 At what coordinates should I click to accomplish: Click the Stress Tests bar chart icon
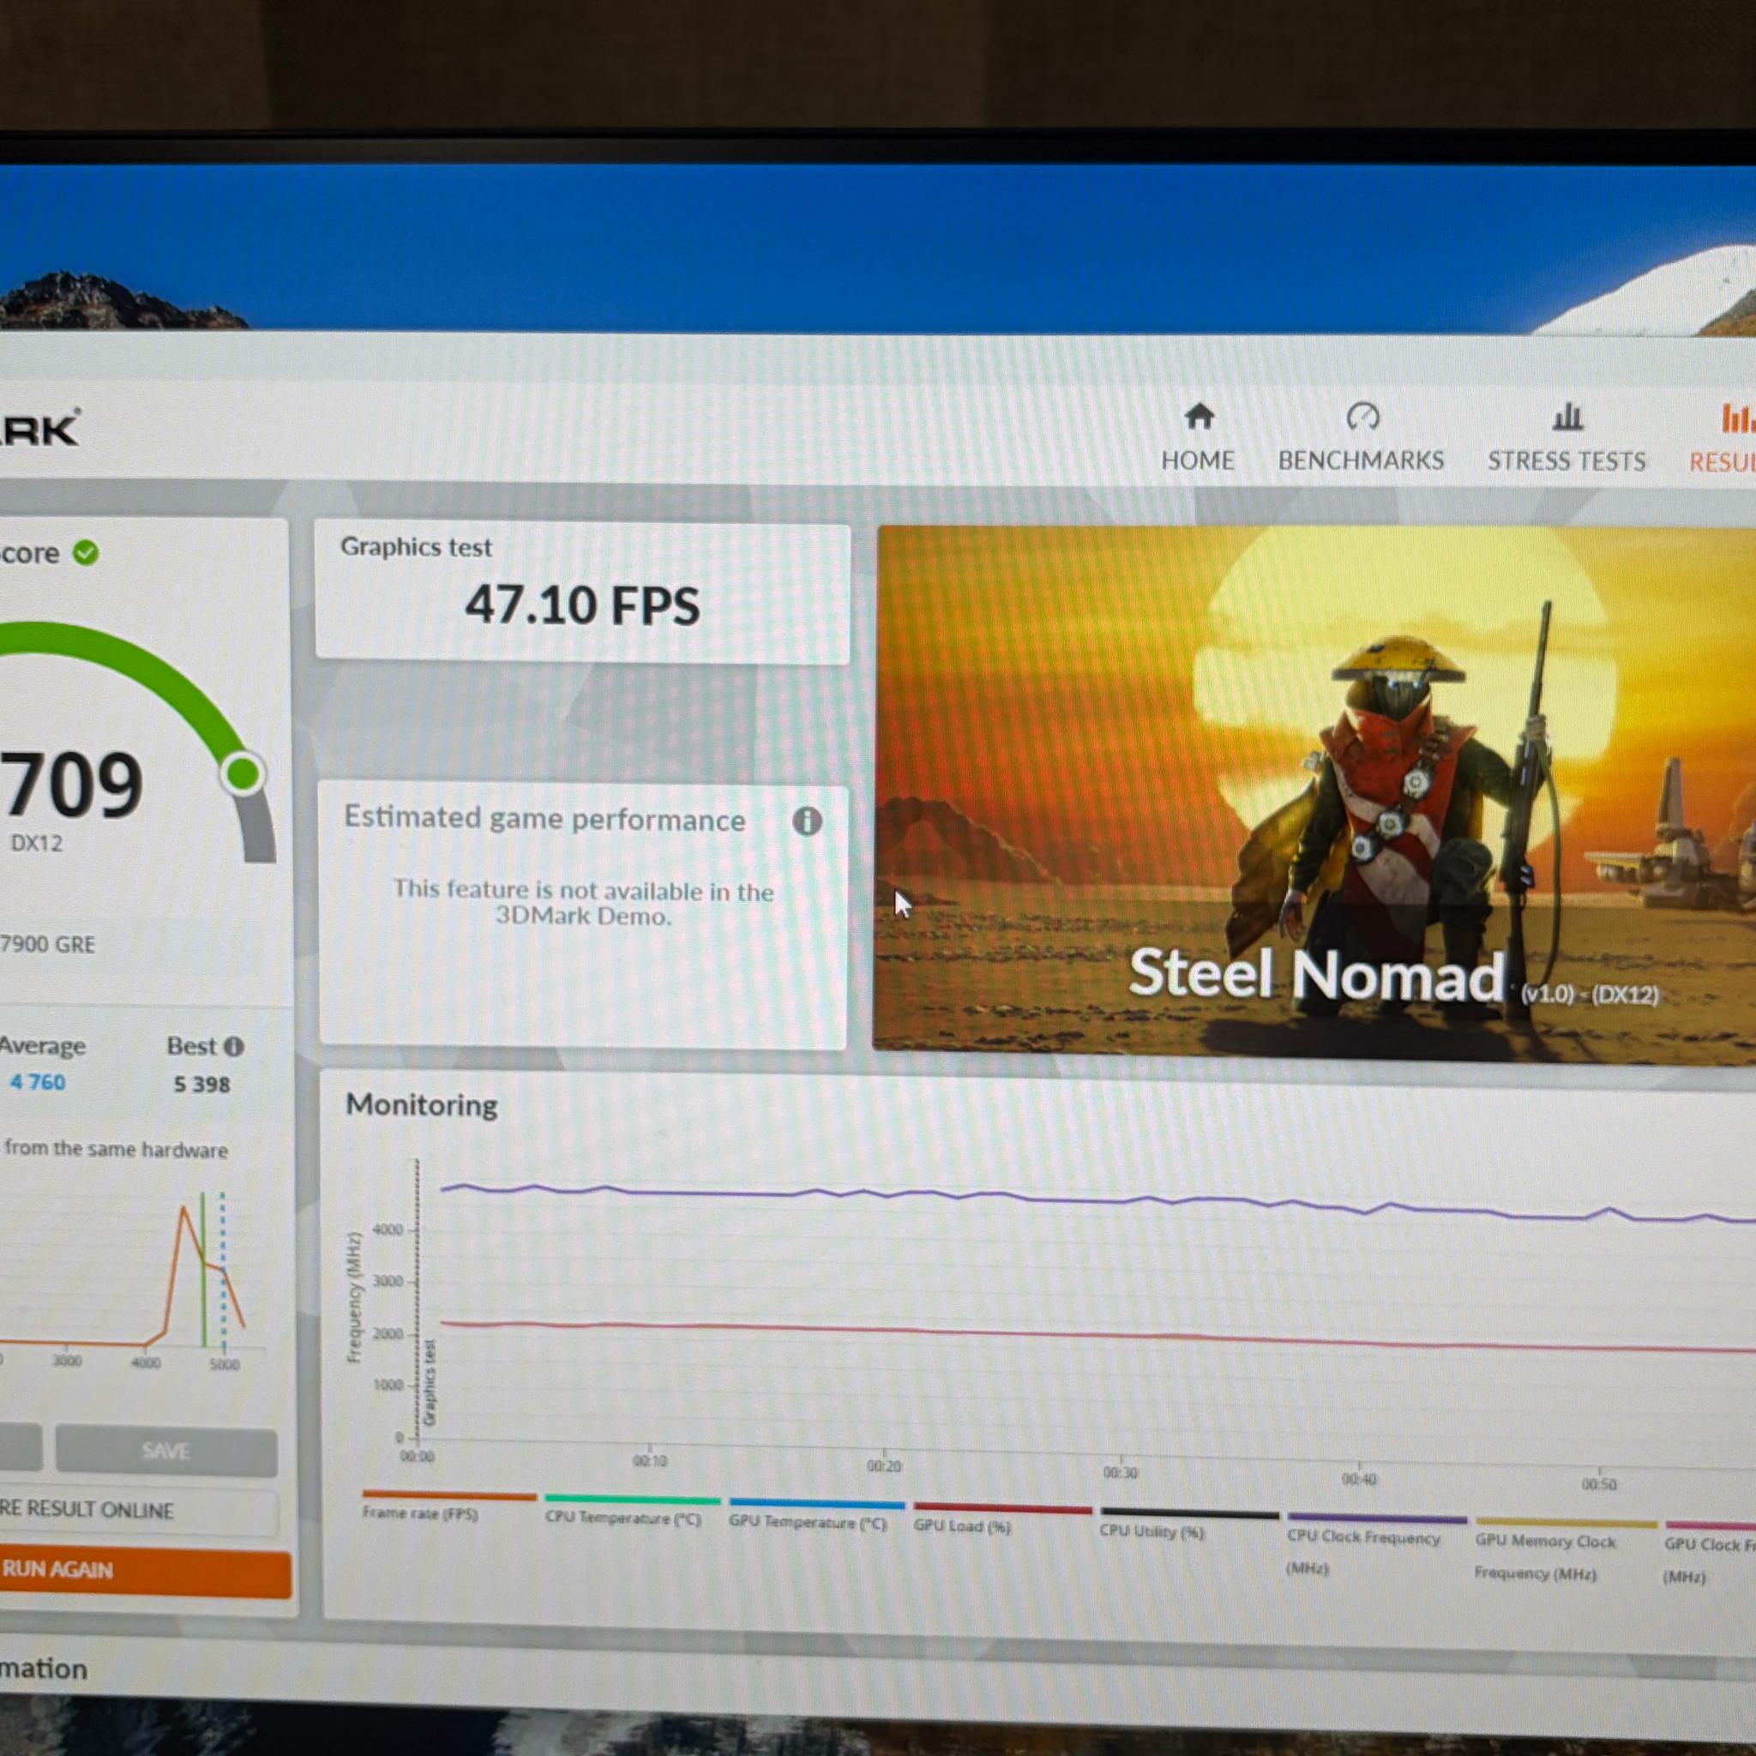point(1567,418)
